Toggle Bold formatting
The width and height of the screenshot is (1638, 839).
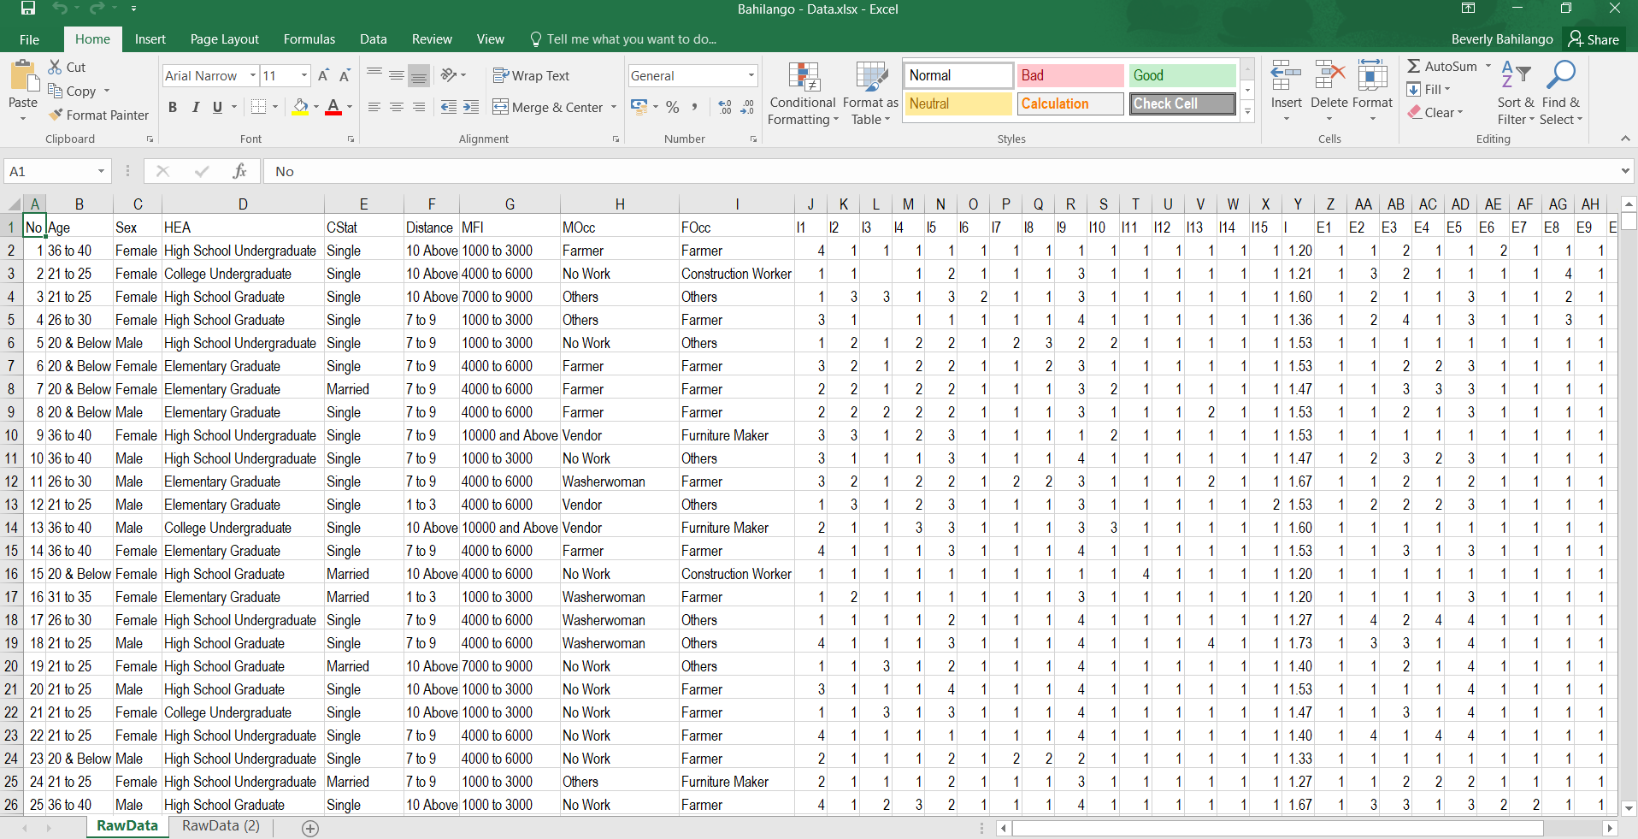tap(173, 107)
